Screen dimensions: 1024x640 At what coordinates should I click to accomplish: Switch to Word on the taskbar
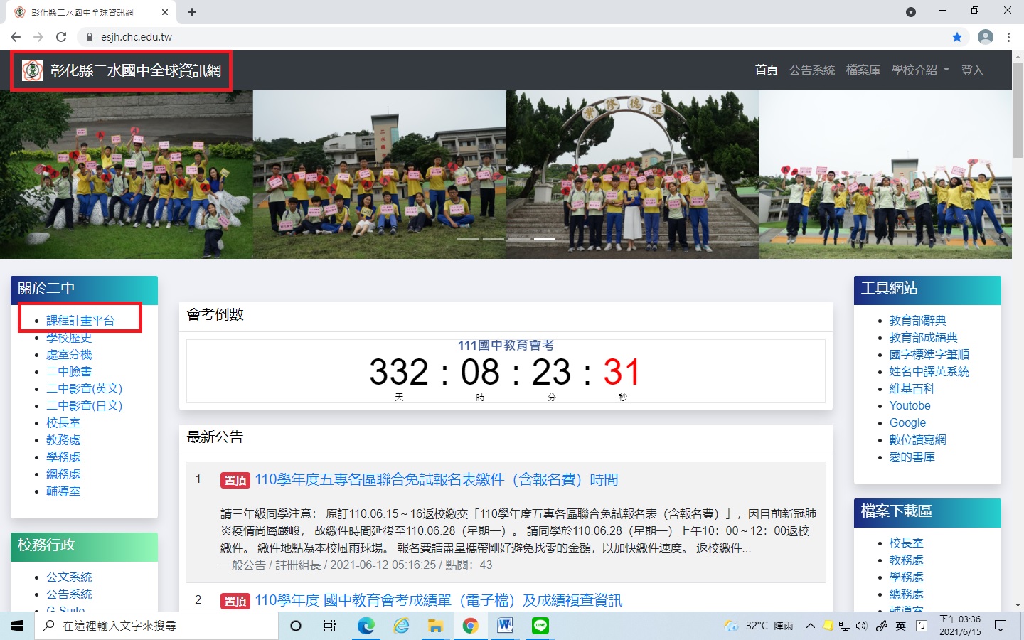[x=505, y=626]
